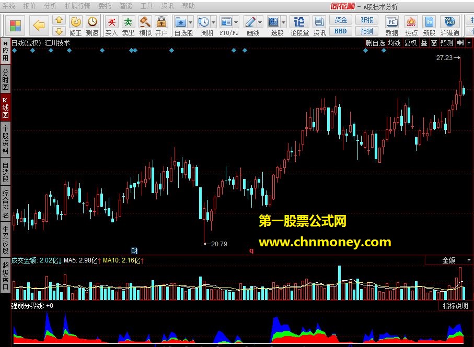Click the red q marker below the chart
The height and width of the screenshot is (347, 474).
251,250
